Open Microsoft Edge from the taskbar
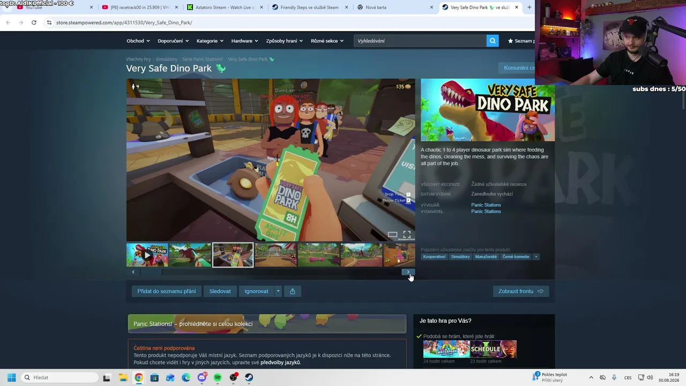The image size is (686, 386). pos(186,377)
